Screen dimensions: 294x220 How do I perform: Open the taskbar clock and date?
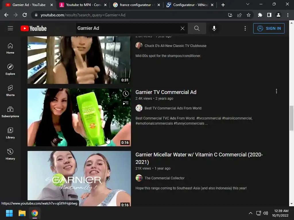(280, 213)
